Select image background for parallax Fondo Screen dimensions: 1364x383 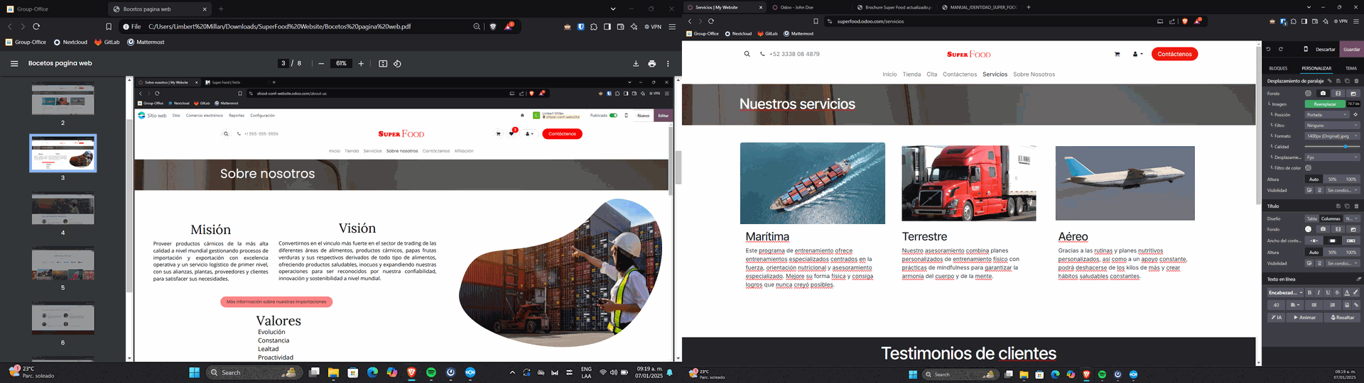point(1323,93)
